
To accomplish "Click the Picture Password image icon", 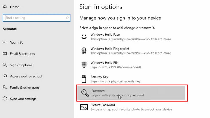I will pyautogui.click(x=84, y=107).
